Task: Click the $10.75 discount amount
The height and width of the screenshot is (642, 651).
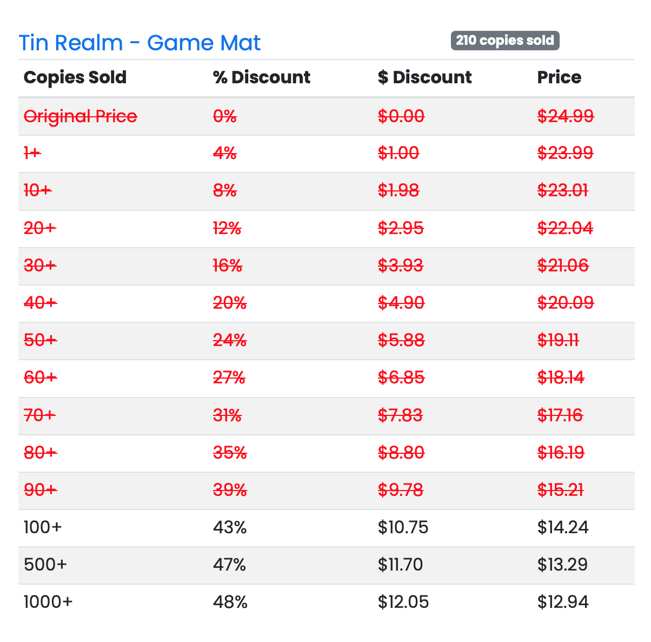Action: [x=403, y=527]
